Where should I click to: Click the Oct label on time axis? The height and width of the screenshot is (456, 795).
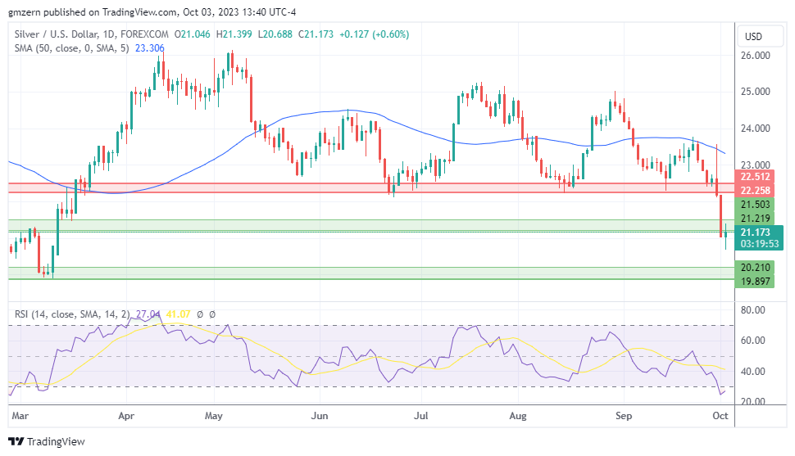click(720, 416)
